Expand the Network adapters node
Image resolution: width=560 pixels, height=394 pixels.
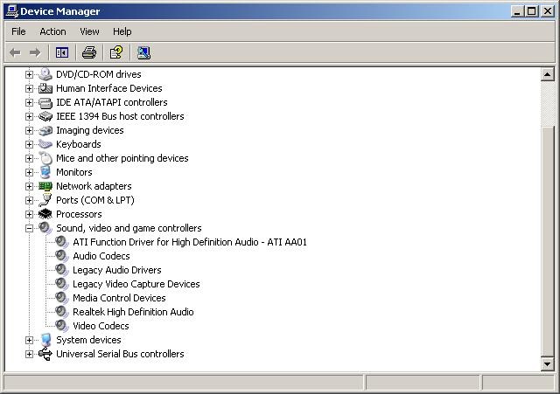point(29,186)
